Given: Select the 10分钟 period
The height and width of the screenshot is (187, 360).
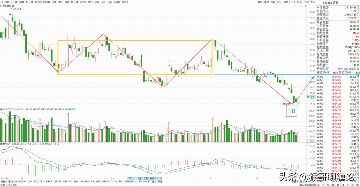Looking at the screenshot, I should (74, 2).
